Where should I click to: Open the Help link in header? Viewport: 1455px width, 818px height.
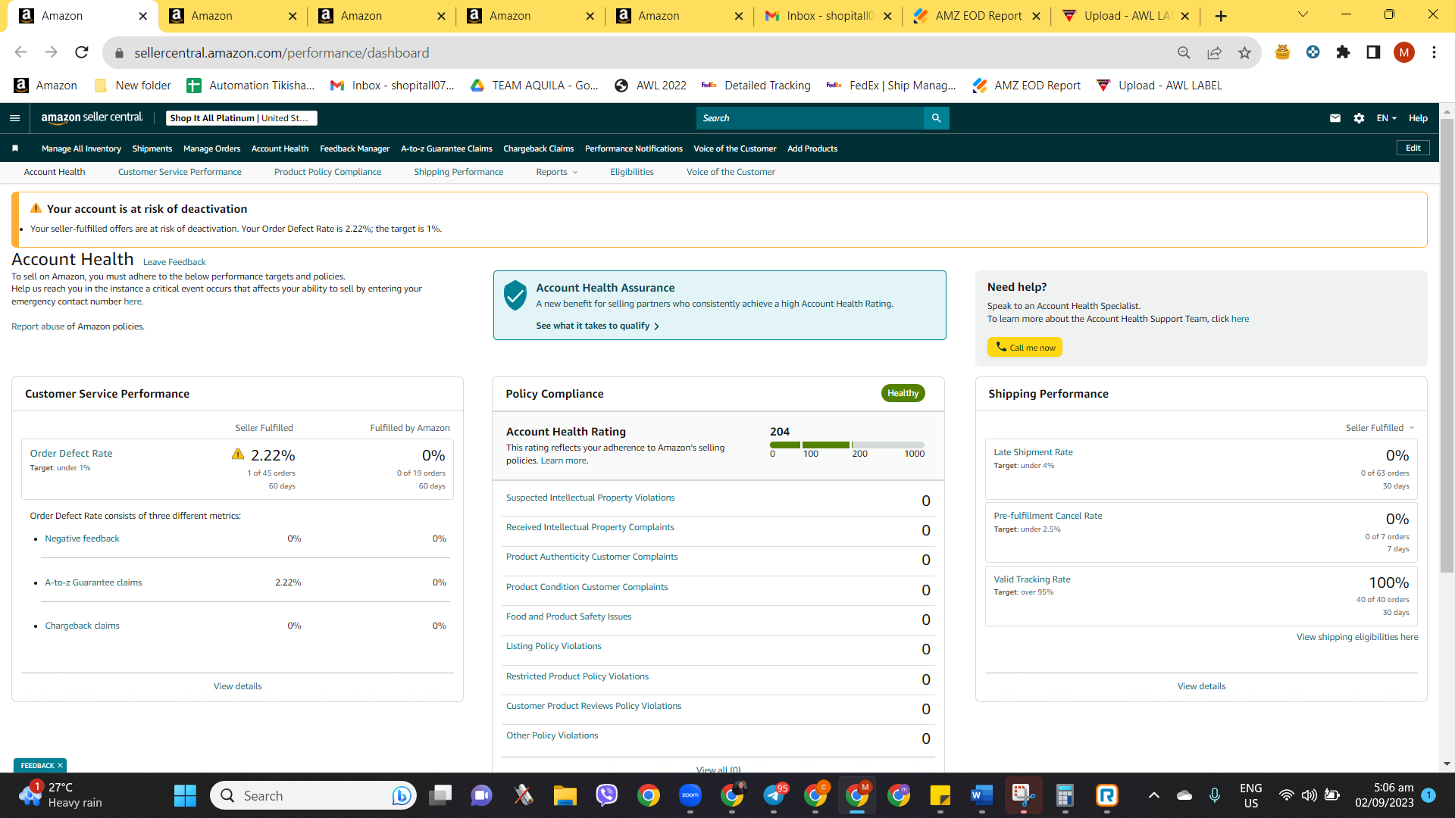click(1418, 118)
